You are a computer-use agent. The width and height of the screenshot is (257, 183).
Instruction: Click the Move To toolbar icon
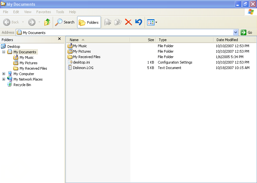(x=108, y=22)
